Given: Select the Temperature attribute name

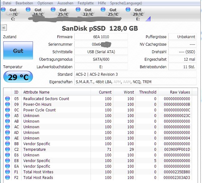Looking at the screenshot, I should click(35, 150).
